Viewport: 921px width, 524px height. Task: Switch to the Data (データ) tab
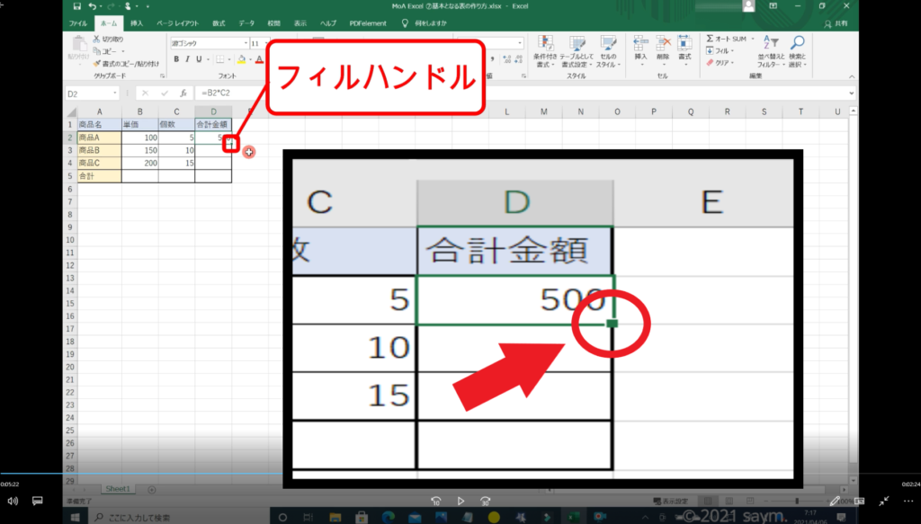coord(246,22)
